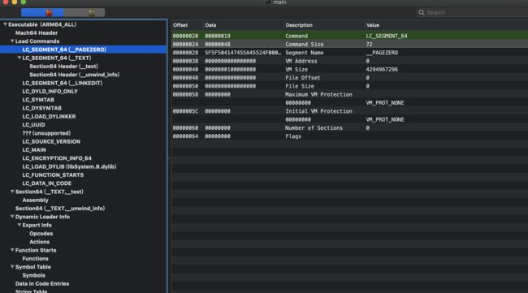The image size is (528, 293).
Task: Select LC_LOAD_DYLIB (libSystem.B.dylib)
Action: 69,166
